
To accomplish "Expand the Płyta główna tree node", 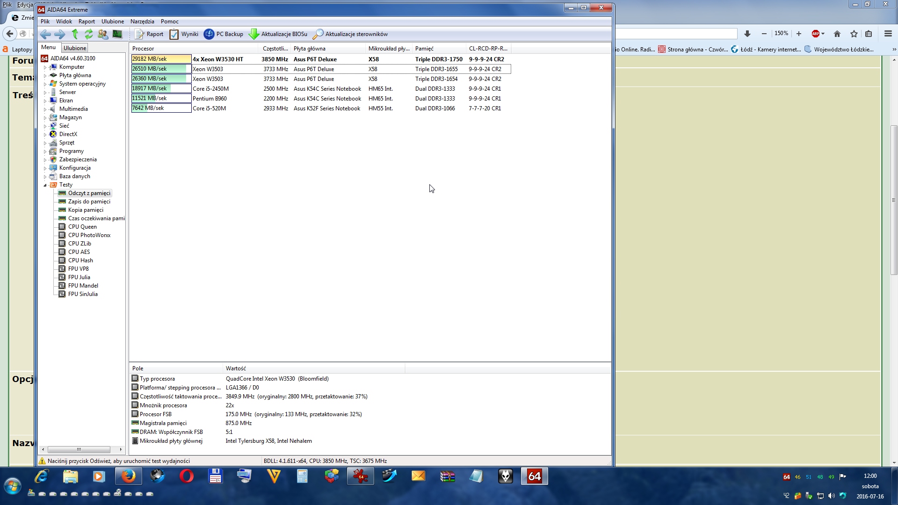I will [x=45, y=76].
